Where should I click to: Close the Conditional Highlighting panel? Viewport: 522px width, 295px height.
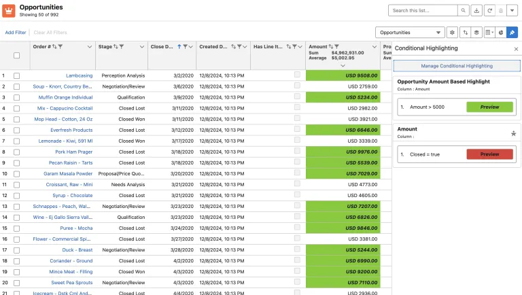[516, 49]
